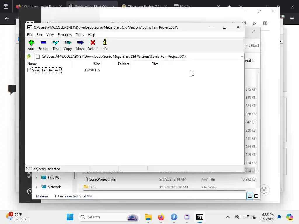Open the notification bell icon

point(279,217)
